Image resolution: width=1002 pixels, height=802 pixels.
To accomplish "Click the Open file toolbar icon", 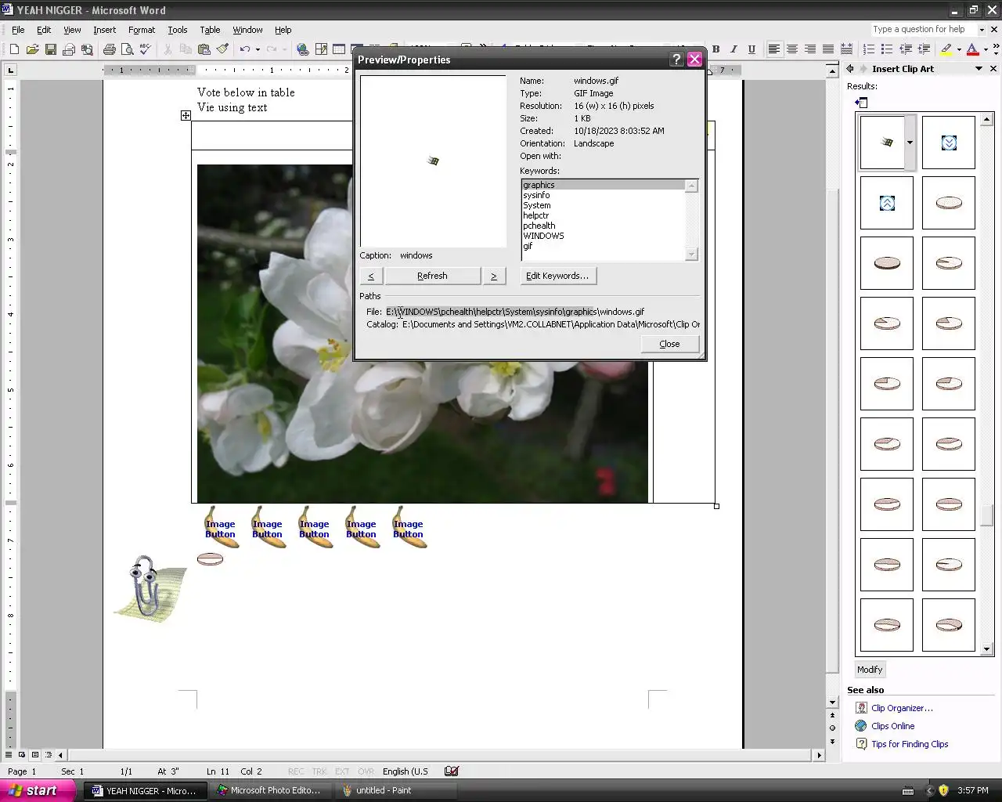I will tap(32, 49).
